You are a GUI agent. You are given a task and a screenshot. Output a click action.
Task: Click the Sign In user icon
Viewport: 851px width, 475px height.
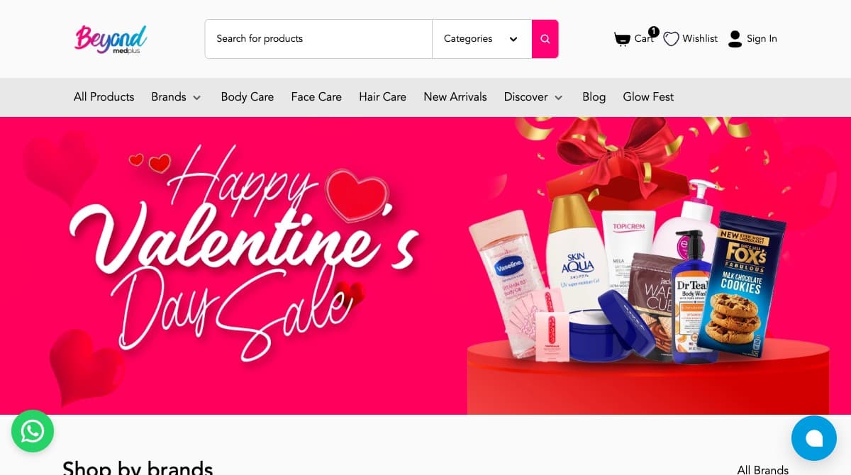click(735, 39)
